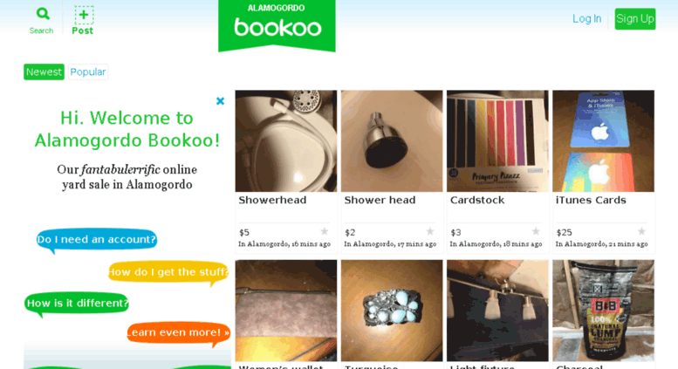Go to Alamogordo bookoo home logo
The width and height of the screenshot is (678, 369).
pyautogui.click(x=277, y=25)
